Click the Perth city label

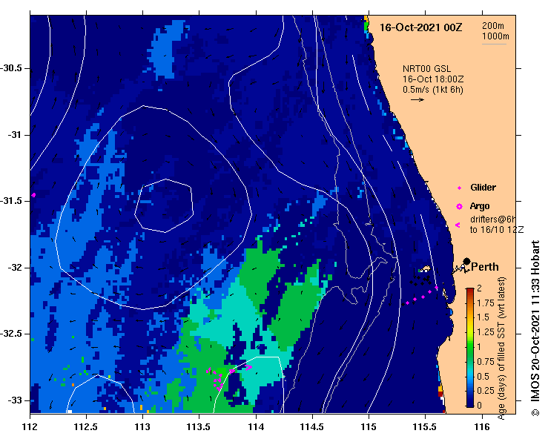tap(485, 267)
